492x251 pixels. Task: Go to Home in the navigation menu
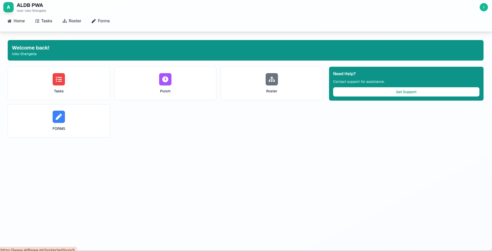(19, 21)
